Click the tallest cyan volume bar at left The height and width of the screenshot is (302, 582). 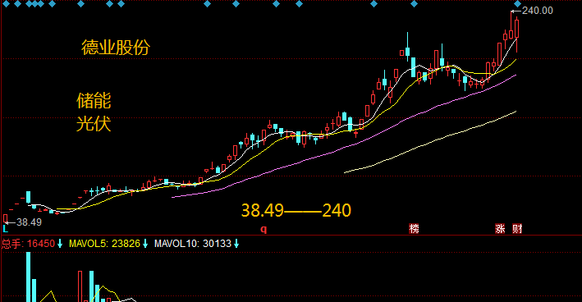pos(28,277)
